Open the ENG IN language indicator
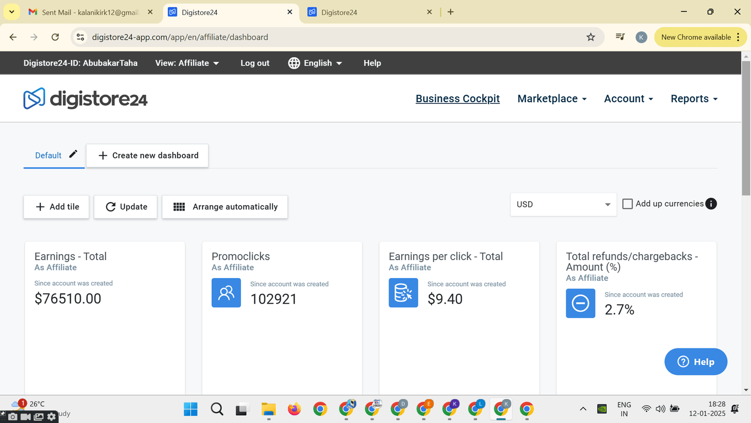This screenshot has width=751, height=423. tap(624, 409)
